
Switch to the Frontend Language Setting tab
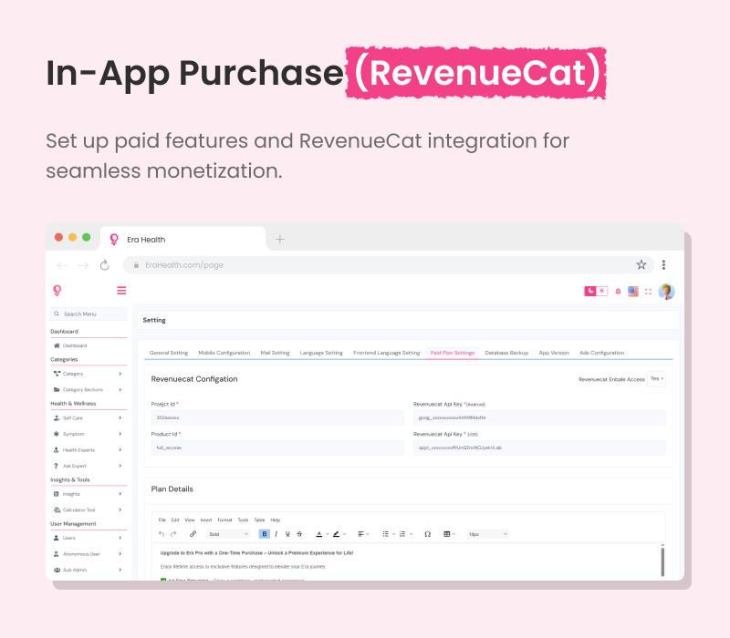pos(386,353)
